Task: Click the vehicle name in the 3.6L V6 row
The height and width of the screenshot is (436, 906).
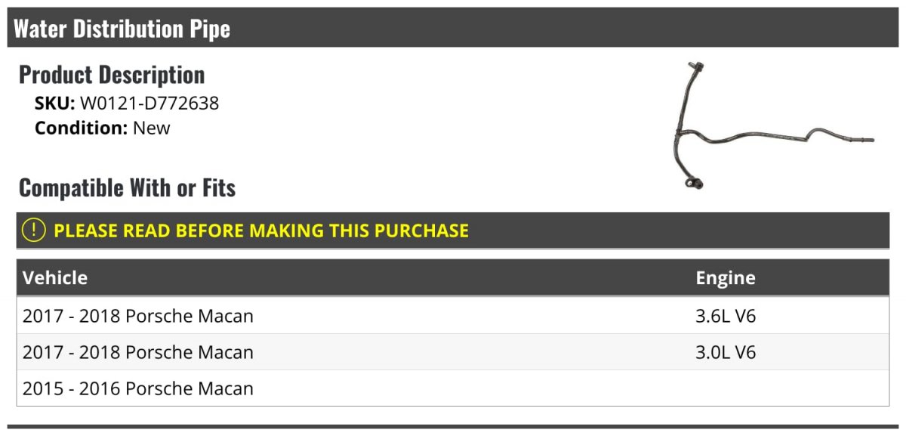Action: pos(138,316)
